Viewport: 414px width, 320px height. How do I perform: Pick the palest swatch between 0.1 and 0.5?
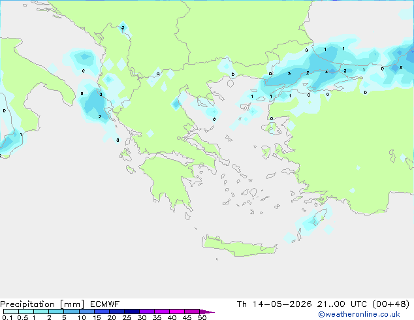(x=11, y=312)
